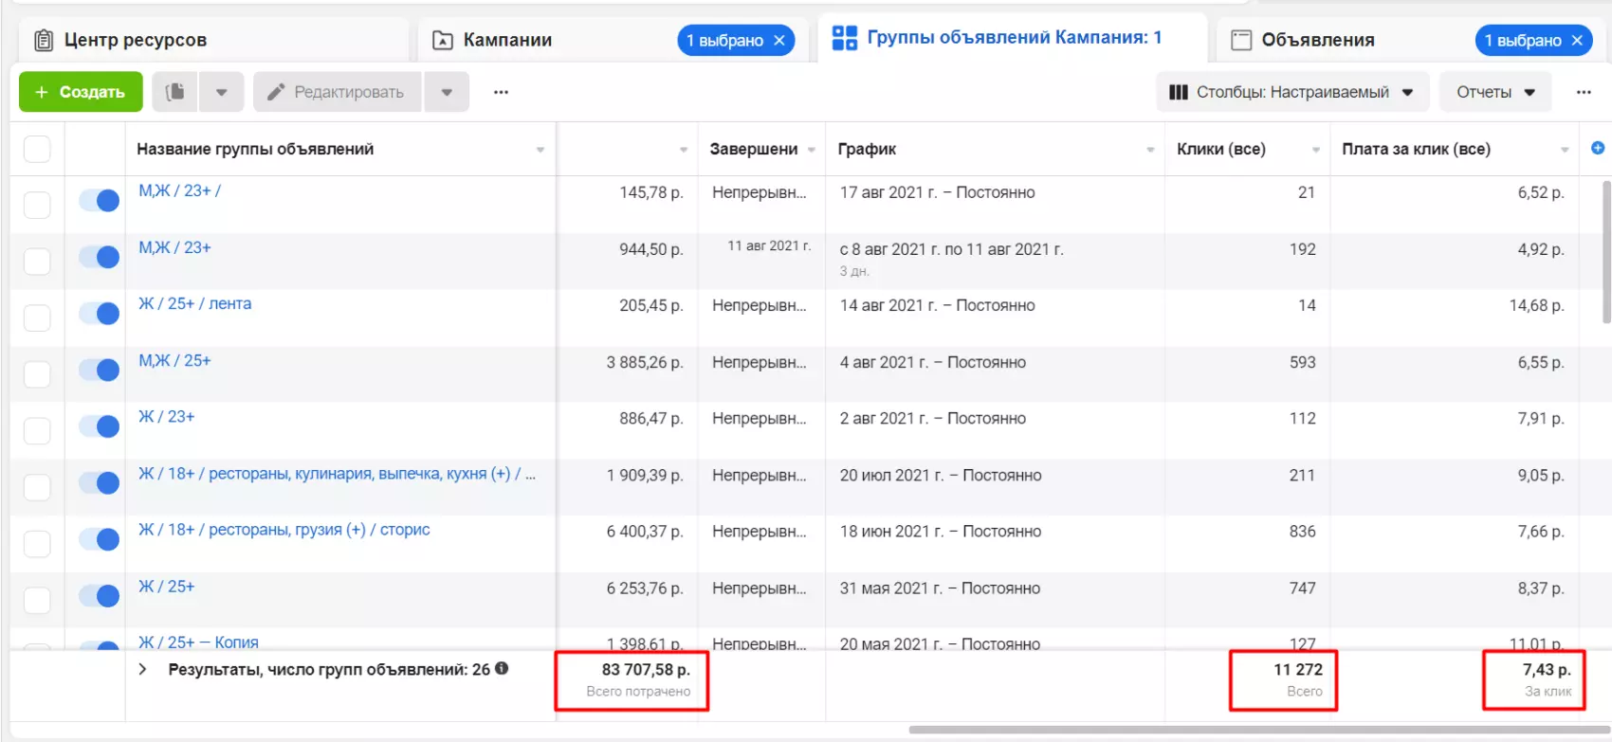The width and height of the screenshot is (1612, 742).
Task: Toggle off ad set 'М,Ж / 25+'
Action: coord(99,370)
